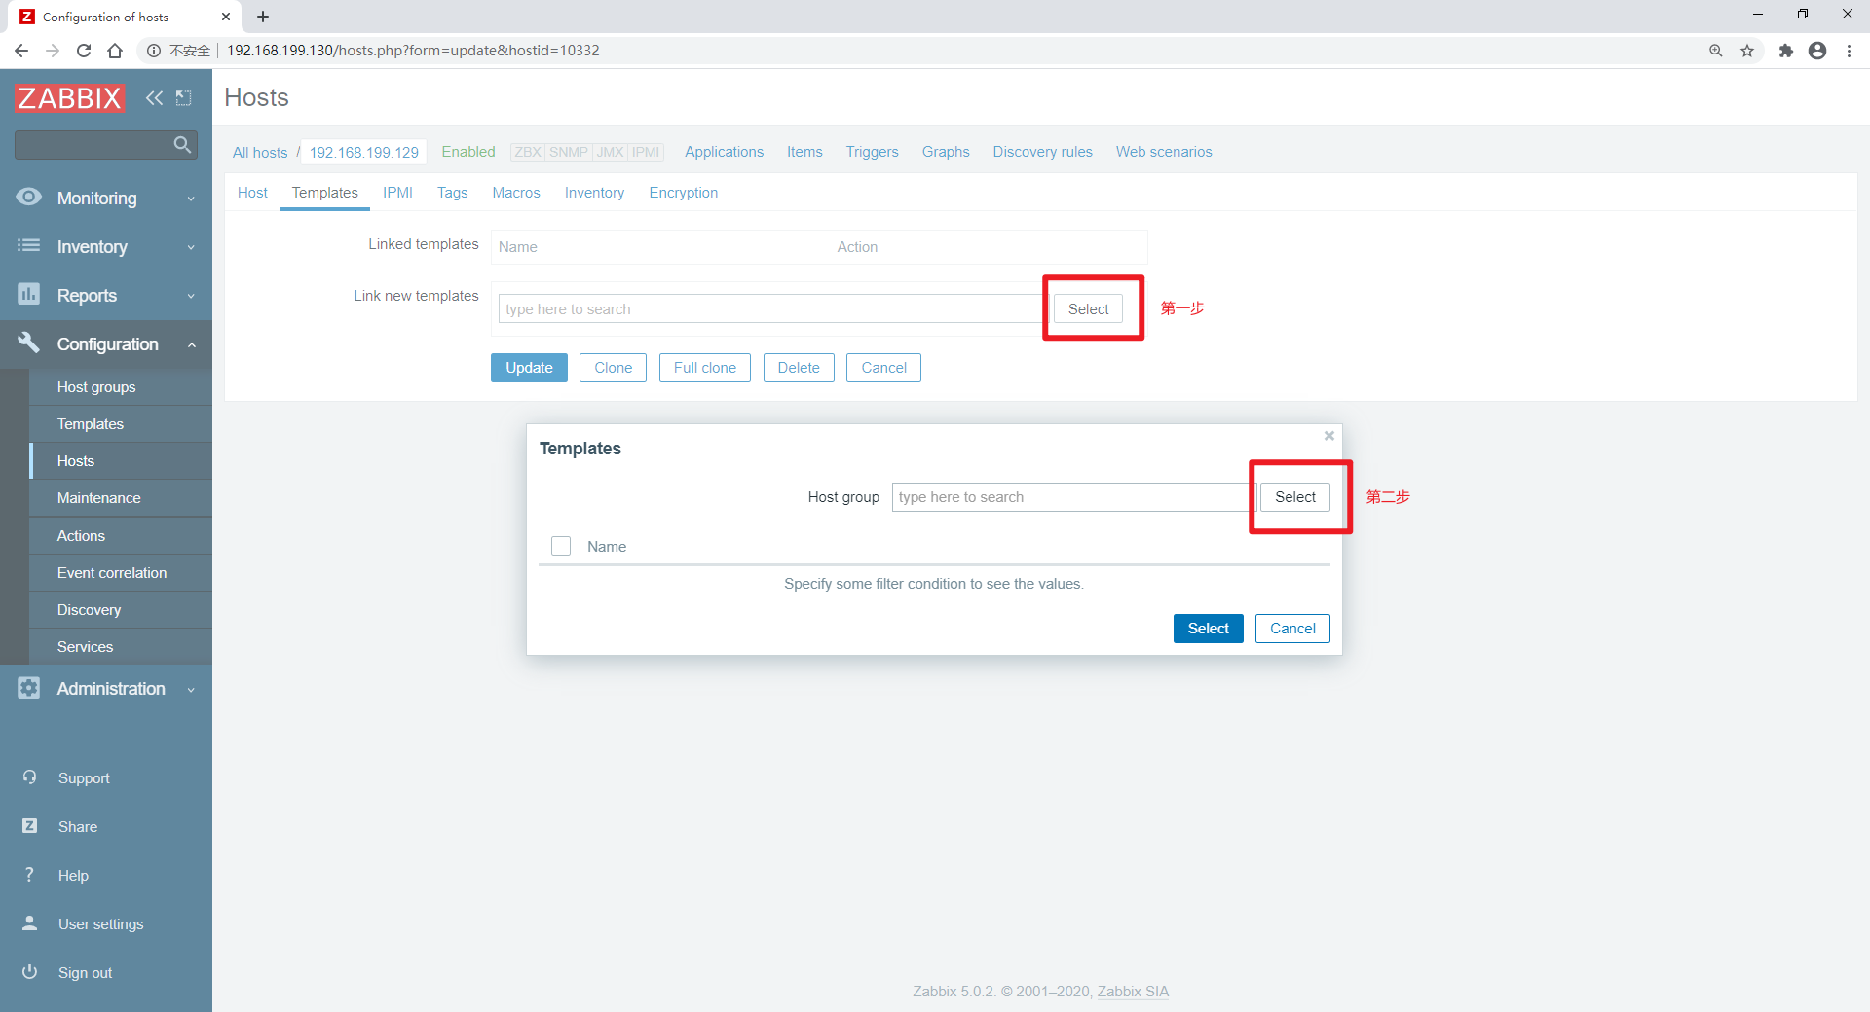Click the User settings person icon

(x=29, y=923)
